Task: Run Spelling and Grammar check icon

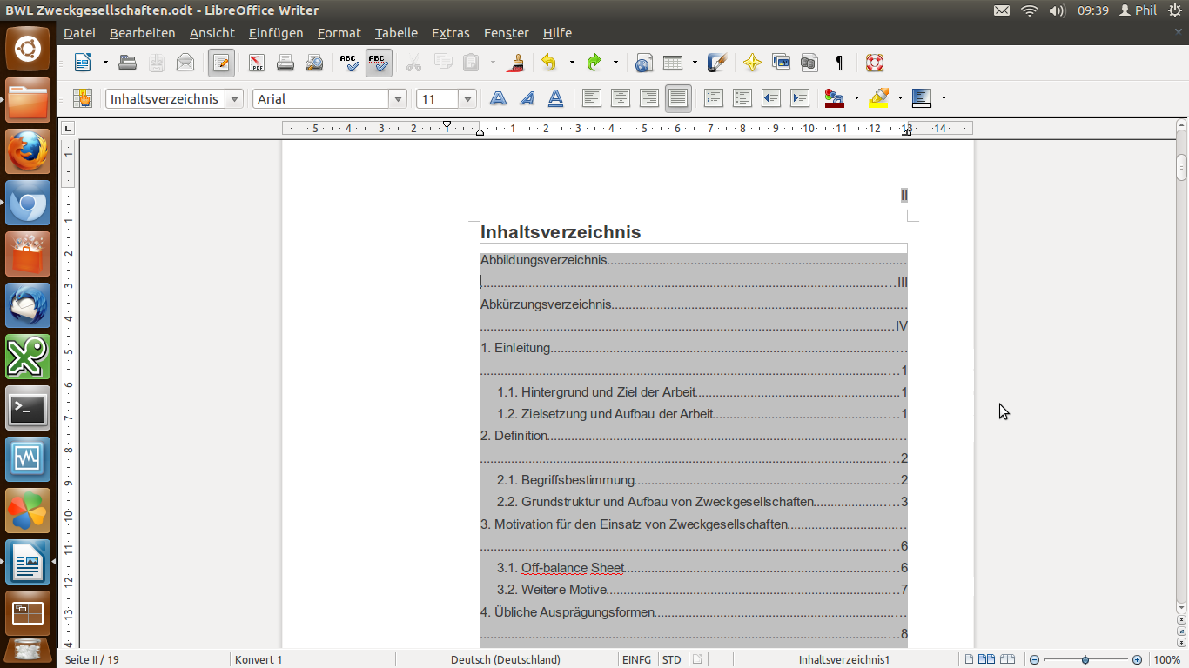Action: pyautogui.click(x=349, y=63)
